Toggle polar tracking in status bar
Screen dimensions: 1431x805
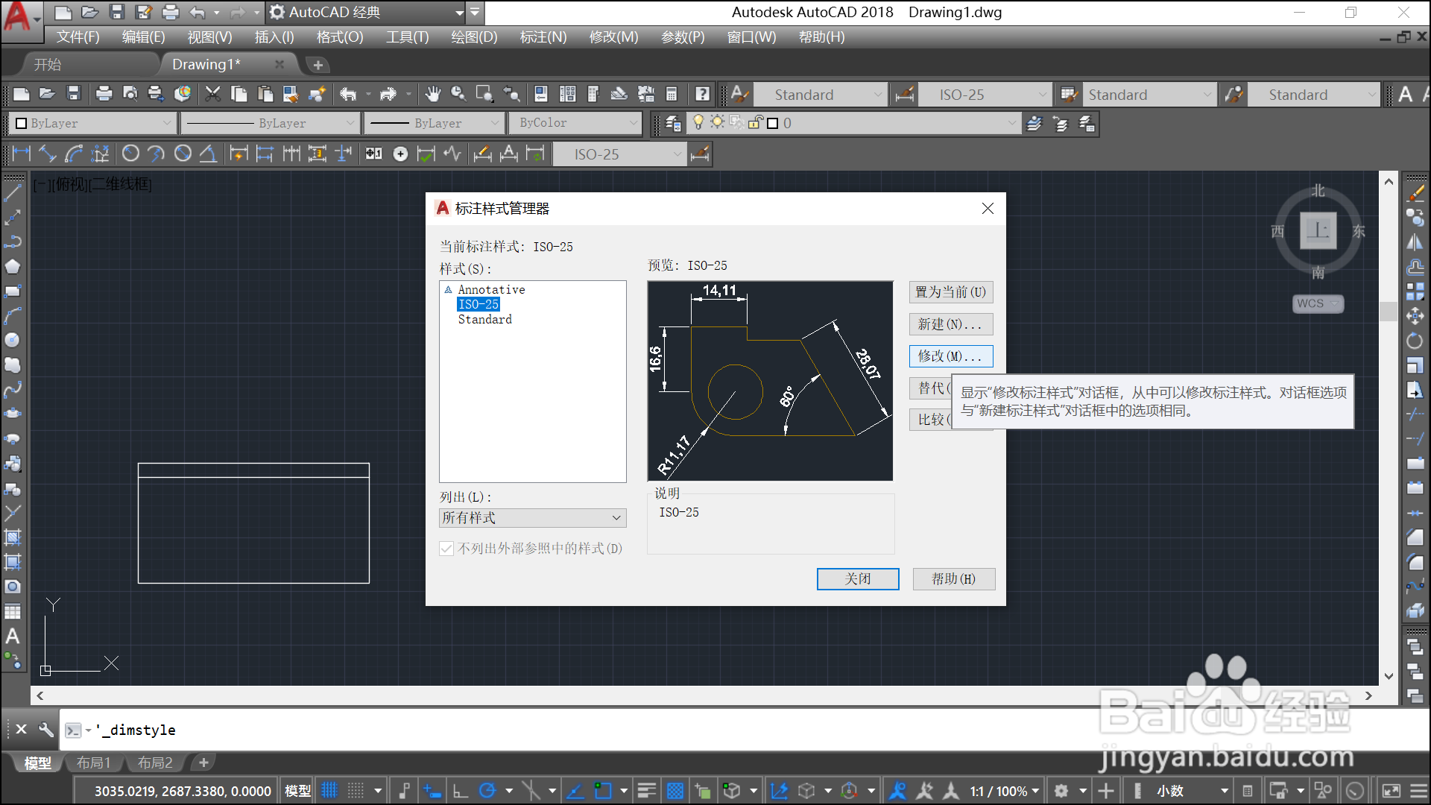coord(487,791)
